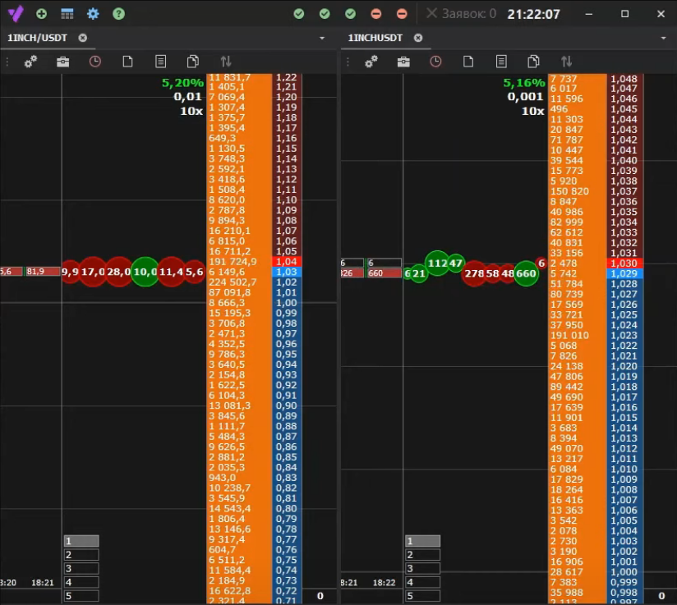Screen dimensions: 677x605
Task: Click the green plus add-window icon
Action: pyautogui.click(x=41, y=14)
